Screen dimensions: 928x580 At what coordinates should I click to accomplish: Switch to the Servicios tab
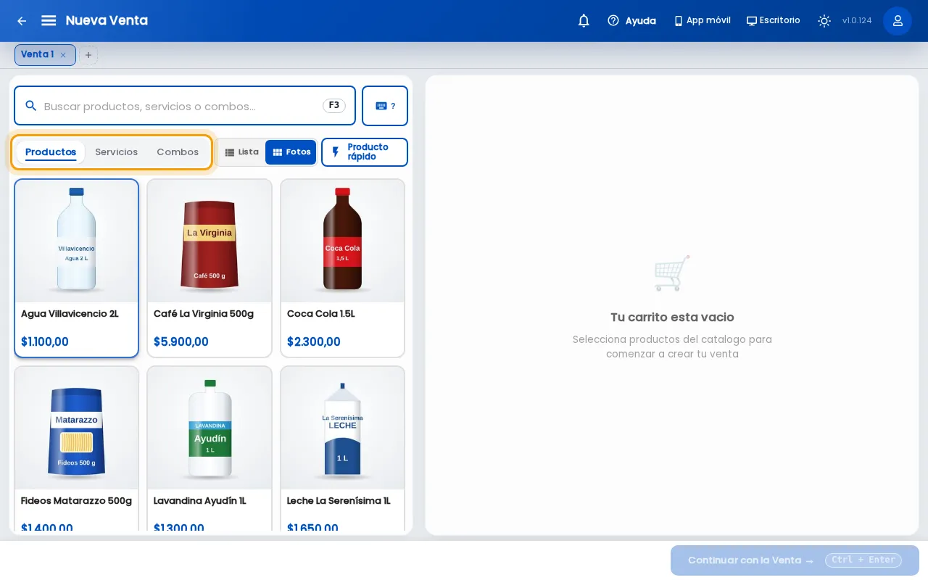coord(116,152)
